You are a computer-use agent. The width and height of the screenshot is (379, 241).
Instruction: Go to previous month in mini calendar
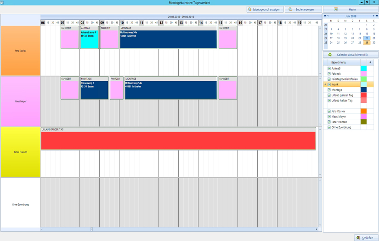(328, 16)
